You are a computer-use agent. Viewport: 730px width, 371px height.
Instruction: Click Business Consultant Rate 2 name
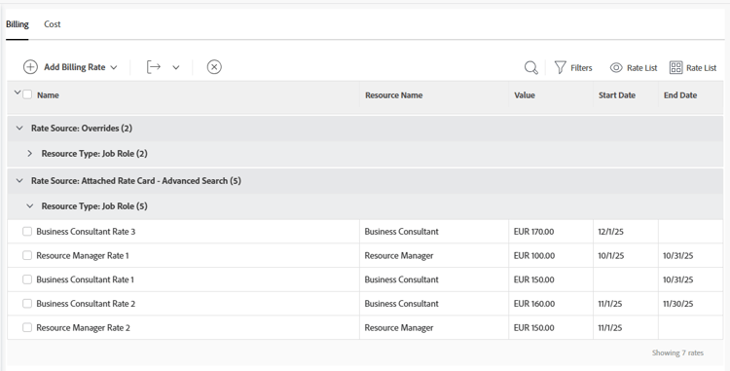click(86, 304)
